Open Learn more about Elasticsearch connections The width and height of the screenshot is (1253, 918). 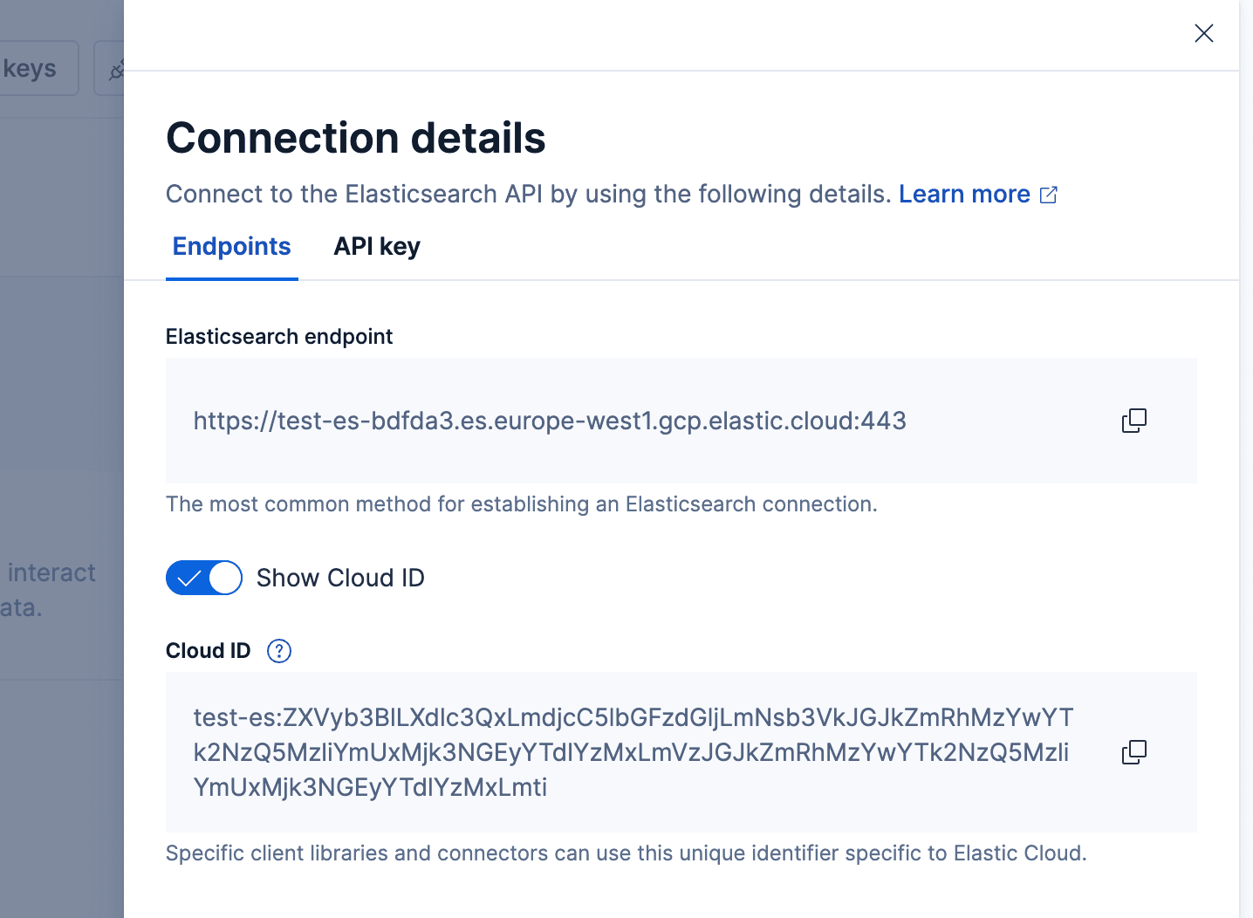964,194
